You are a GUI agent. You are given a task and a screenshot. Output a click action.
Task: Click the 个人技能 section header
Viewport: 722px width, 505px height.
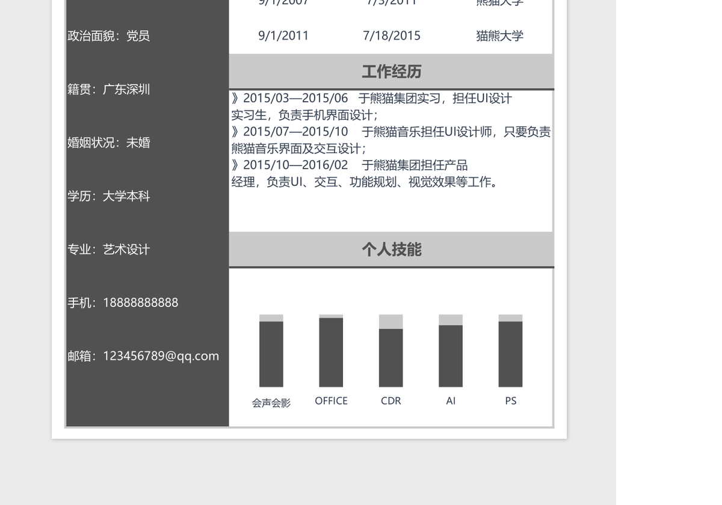[392, 249]
